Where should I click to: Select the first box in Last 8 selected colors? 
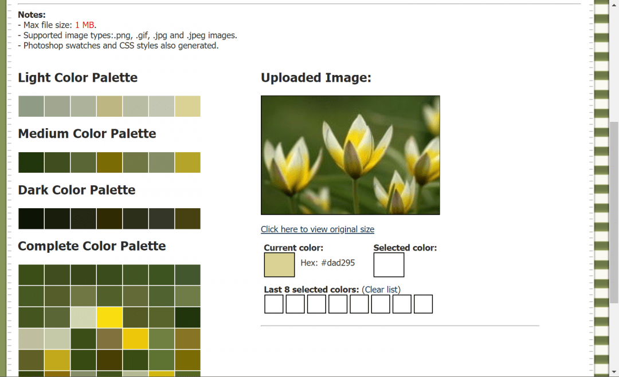[274, 304]
